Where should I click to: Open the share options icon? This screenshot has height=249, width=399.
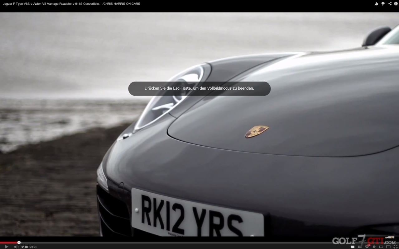[x=390, y=4]
